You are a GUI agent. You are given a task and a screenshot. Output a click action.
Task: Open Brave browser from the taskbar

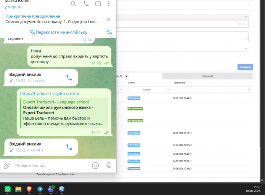point(29,189)
